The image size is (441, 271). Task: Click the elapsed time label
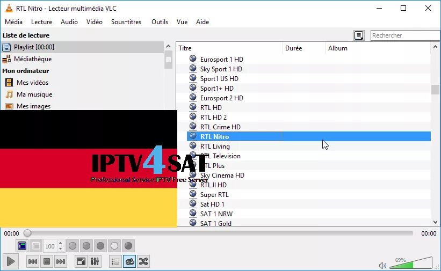click(11, 233)
